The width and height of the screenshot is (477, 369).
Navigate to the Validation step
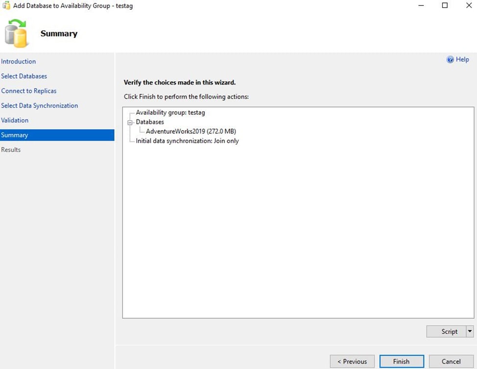pos(15,120)
